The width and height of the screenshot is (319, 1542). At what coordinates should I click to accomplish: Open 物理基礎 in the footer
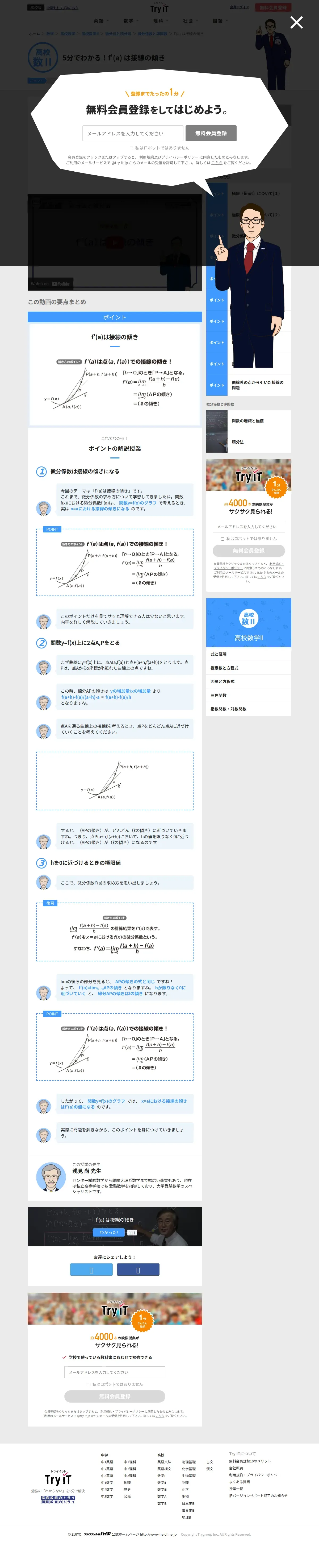tap(188, 1462)
